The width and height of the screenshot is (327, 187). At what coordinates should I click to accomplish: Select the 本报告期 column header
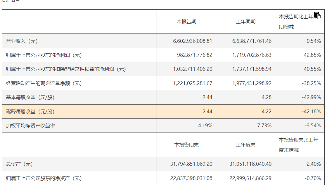click(x=186, y=22)
